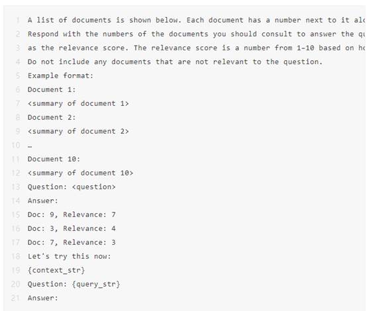The height and width of the screenshot is (311, 367).
Task: Click the {query_str} placeholder on line 20
Action: coord(96,285)
